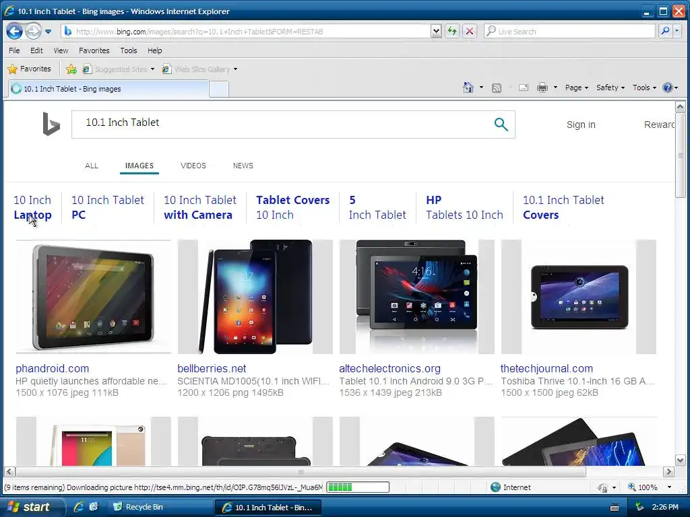Click Tablet Covers 10 Inch suggestion
The width and height of the screenshot is (690, 517).
(x=292, y=207)
